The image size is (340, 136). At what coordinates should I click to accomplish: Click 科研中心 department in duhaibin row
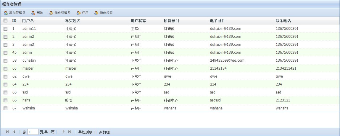171,60
